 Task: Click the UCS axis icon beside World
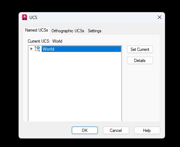(x=37, y=49)
